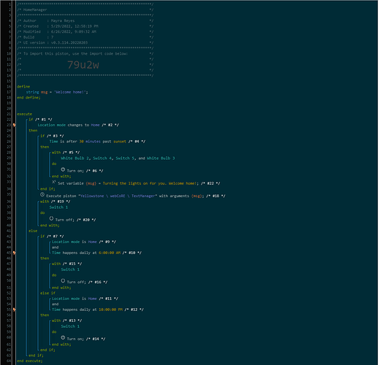Click the 'Yellowstone \ webCoRE \ TextManager' piston name
Image resolution: width=380 pixels, height=365 pixels.
coord(118,196)
